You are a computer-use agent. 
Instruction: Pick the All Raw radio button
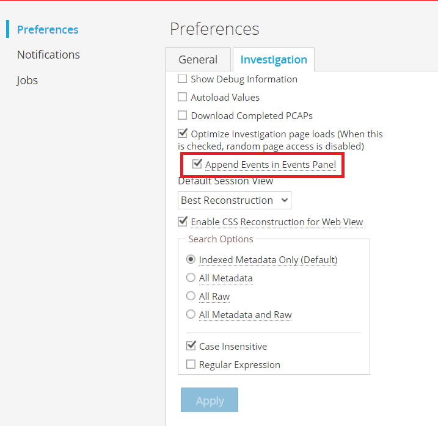pos(191,296)
